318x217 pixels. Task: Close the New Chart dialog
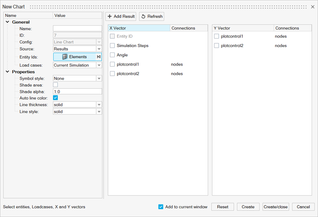pos(313,7)
